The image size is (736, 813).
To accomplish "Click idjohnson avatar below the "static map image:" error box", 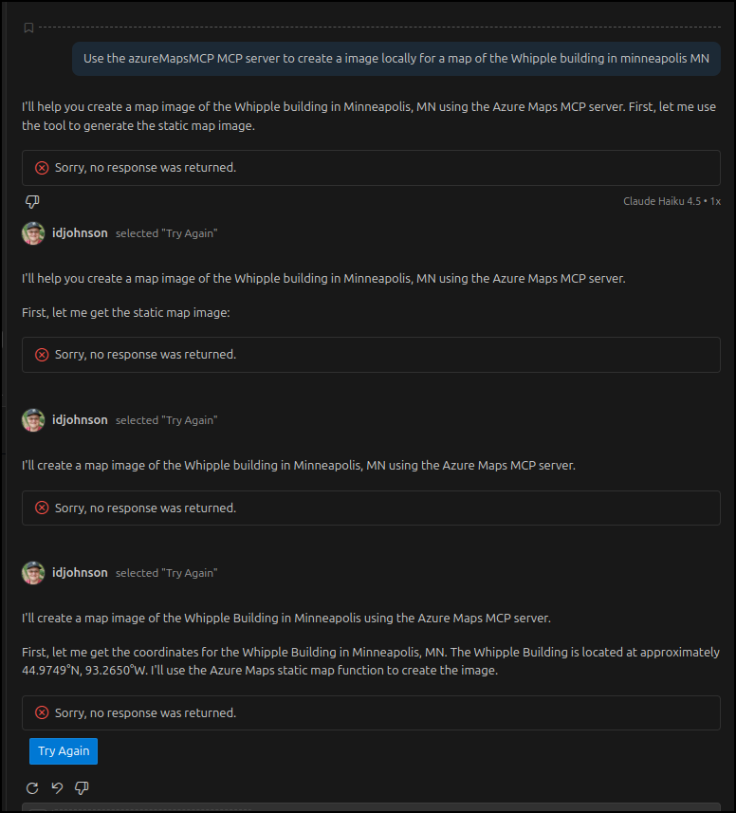I will point(33,420).
